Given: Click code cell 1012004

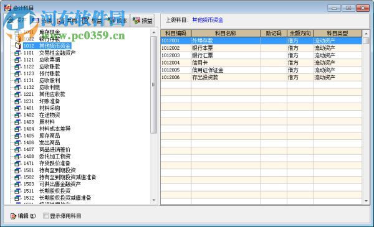Looking at the screenshot, I should tap(176, 63).
